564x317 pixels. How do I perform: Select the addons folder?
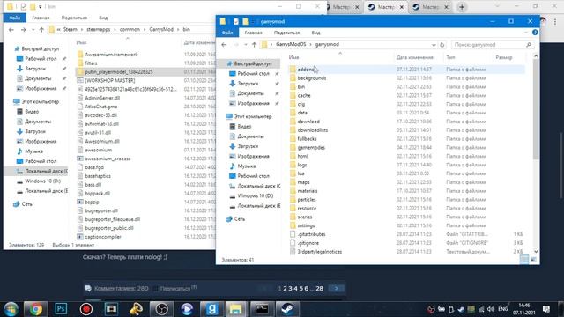306,70
